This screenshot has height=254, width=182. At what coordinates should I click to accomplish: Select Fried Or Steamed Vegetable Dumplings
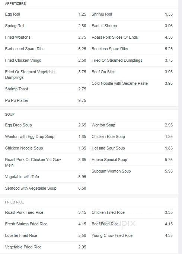point(45,75)
